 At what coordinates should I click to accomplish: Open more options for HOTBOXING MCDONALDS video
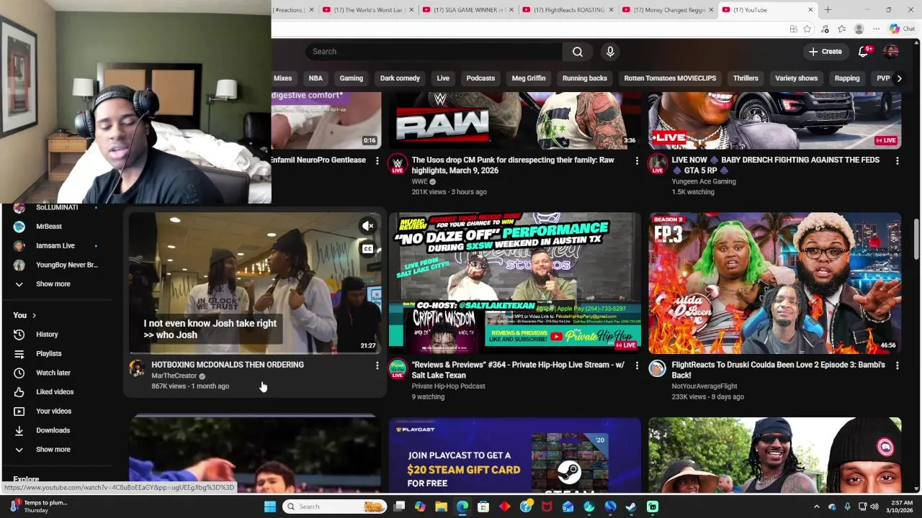click(x=377, y=365)
